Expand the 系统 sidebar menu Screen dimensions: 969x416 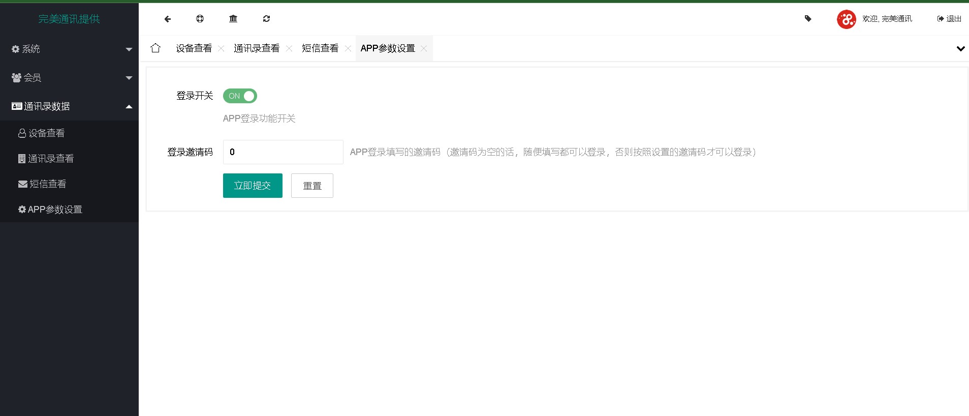tap(69, 49)
